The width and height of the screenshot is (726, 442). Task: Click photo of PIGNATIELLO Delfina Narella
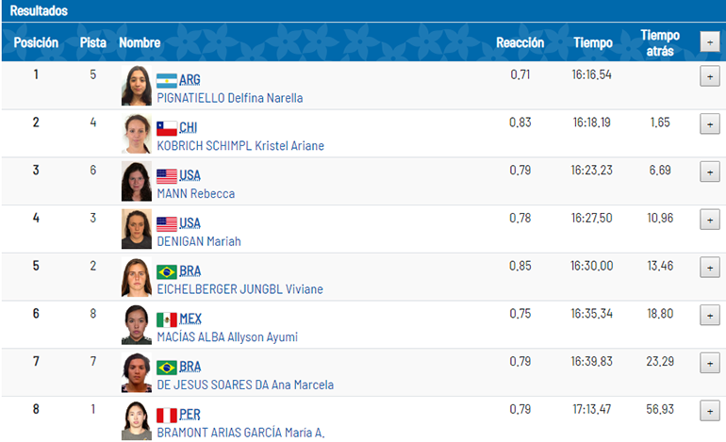point(137,86)
